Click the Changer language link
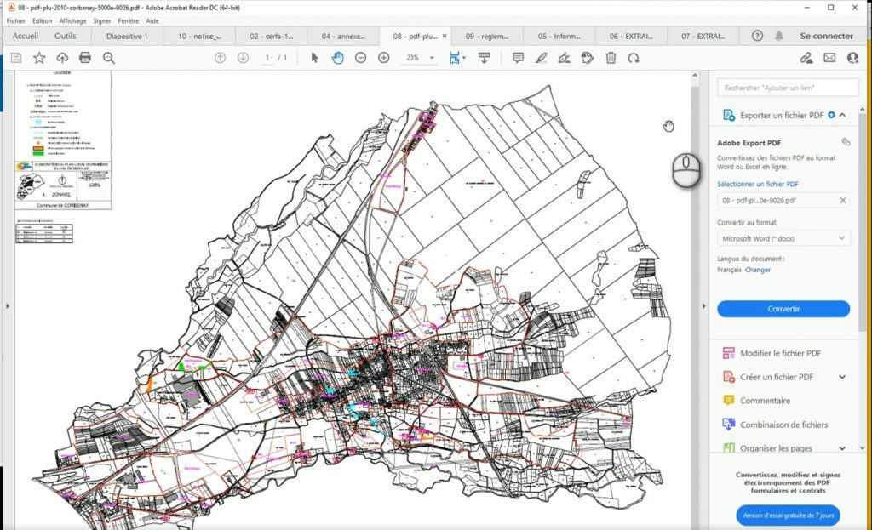Image resolution: width=872 pixels, height=530 pixels. tap(757, 270)
